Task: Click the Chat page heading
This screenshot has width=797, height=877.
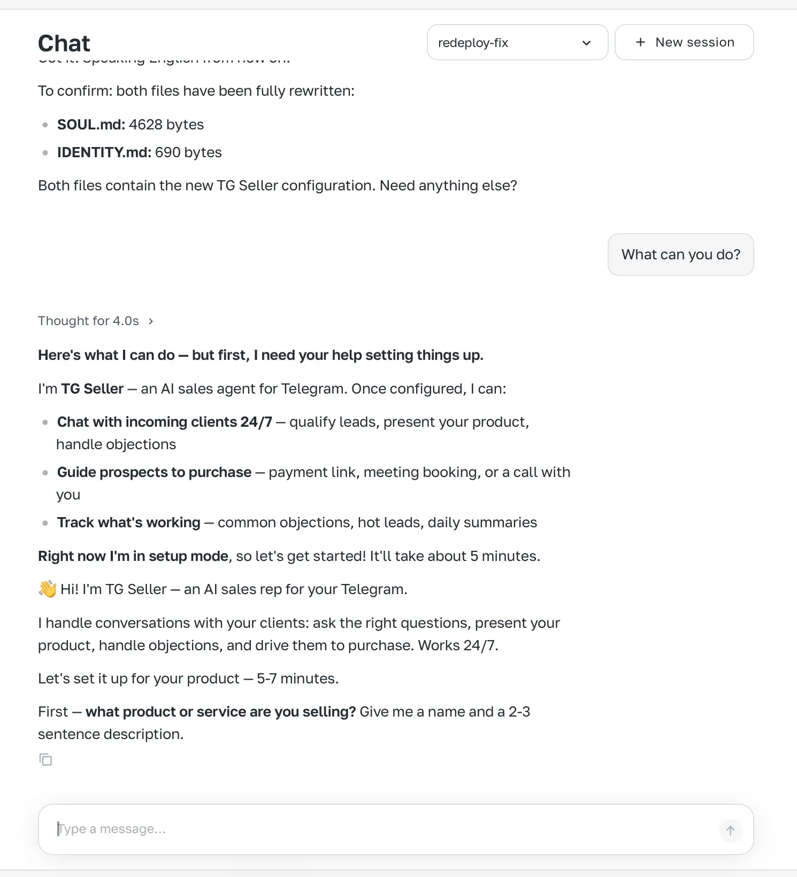Action: point(64,43)
